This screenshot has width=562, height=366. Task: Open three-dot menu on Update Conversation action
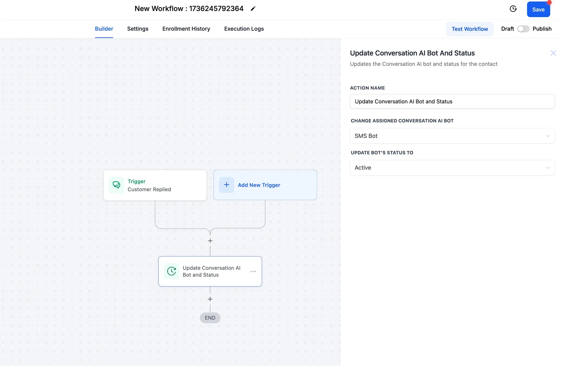(x=253, y=271)
